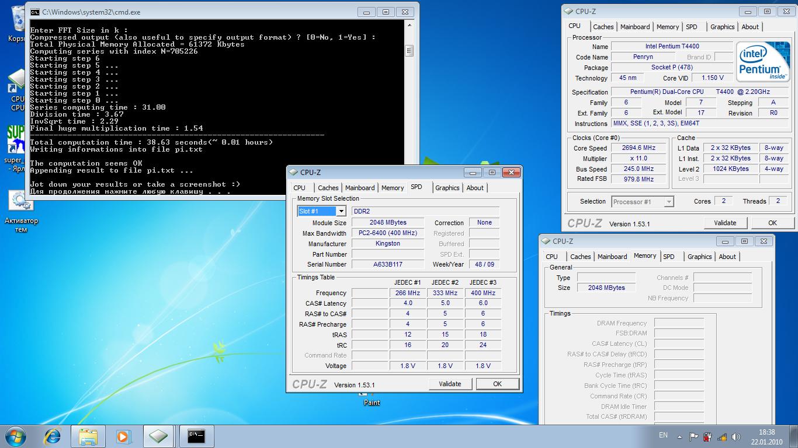The height and width of the screenshot is (448, 798).
Task: Click the Paint desktop icon label
Action: (x=372, y=402)
